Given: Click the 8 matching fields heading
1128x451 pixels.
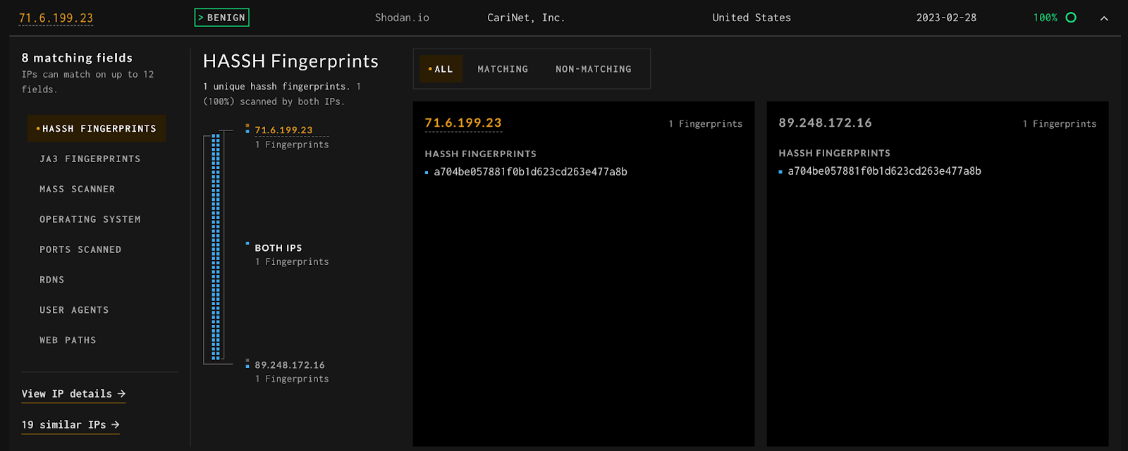Looking at the screenshot, I should tap(77, 58).
